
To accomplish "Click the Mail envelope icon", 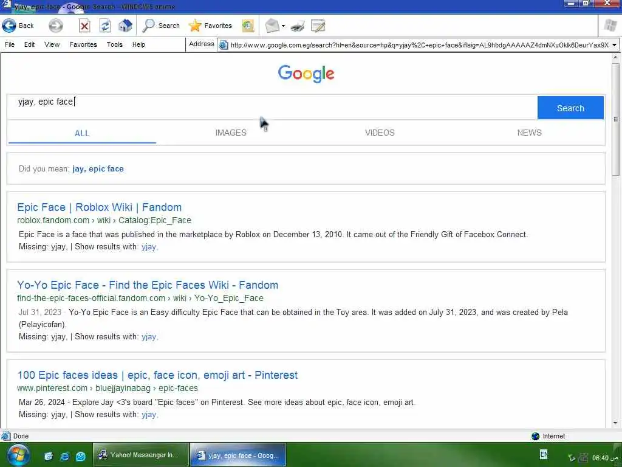I will point(272,26).
